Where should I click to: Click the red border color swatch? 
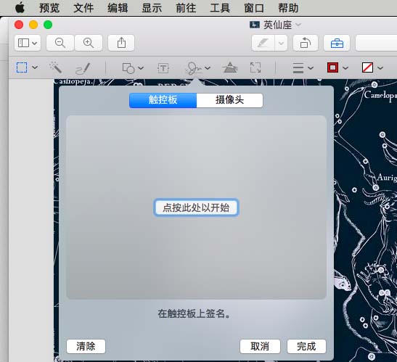coord(332,67)
